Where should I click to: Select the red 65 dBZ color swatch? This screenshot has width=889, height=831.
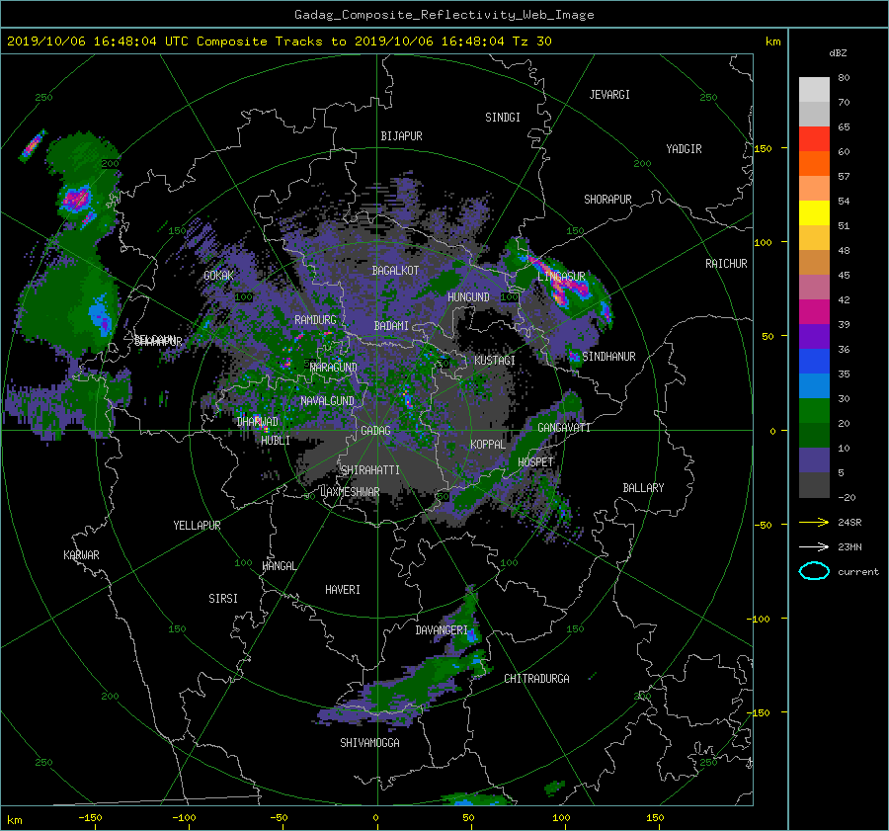[x=814, y=138]
